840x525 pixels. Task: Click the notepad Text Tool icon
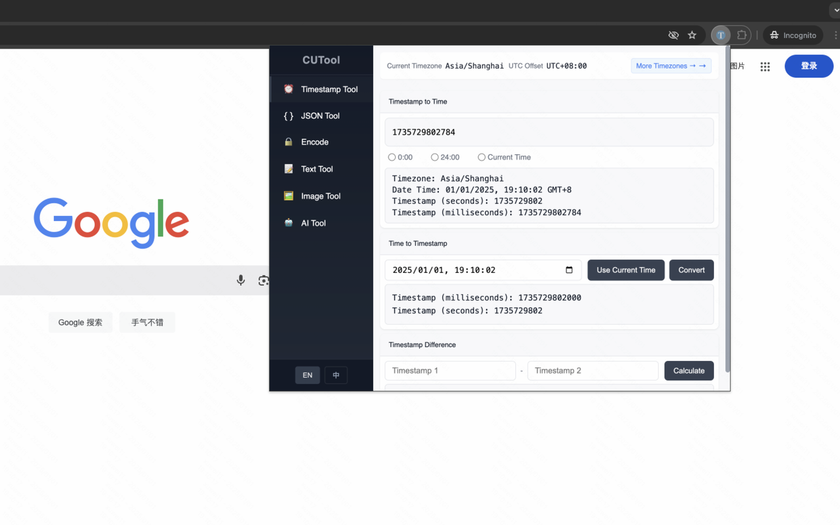(x=289, y=169)
